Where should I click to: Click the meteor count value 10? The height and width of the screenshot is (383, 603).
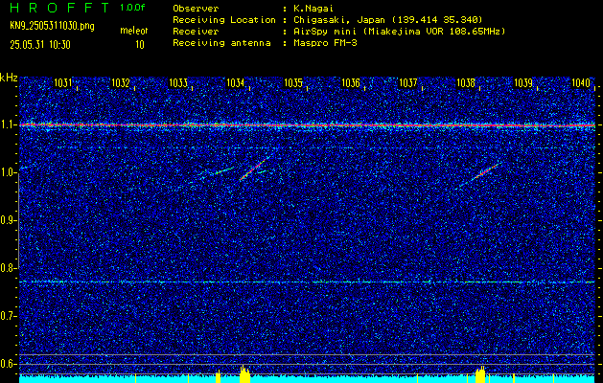coord(140,45)
